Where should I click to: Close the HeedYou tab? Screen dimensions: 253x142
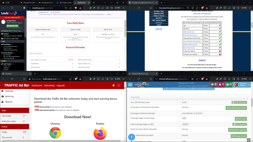point(30,74)
